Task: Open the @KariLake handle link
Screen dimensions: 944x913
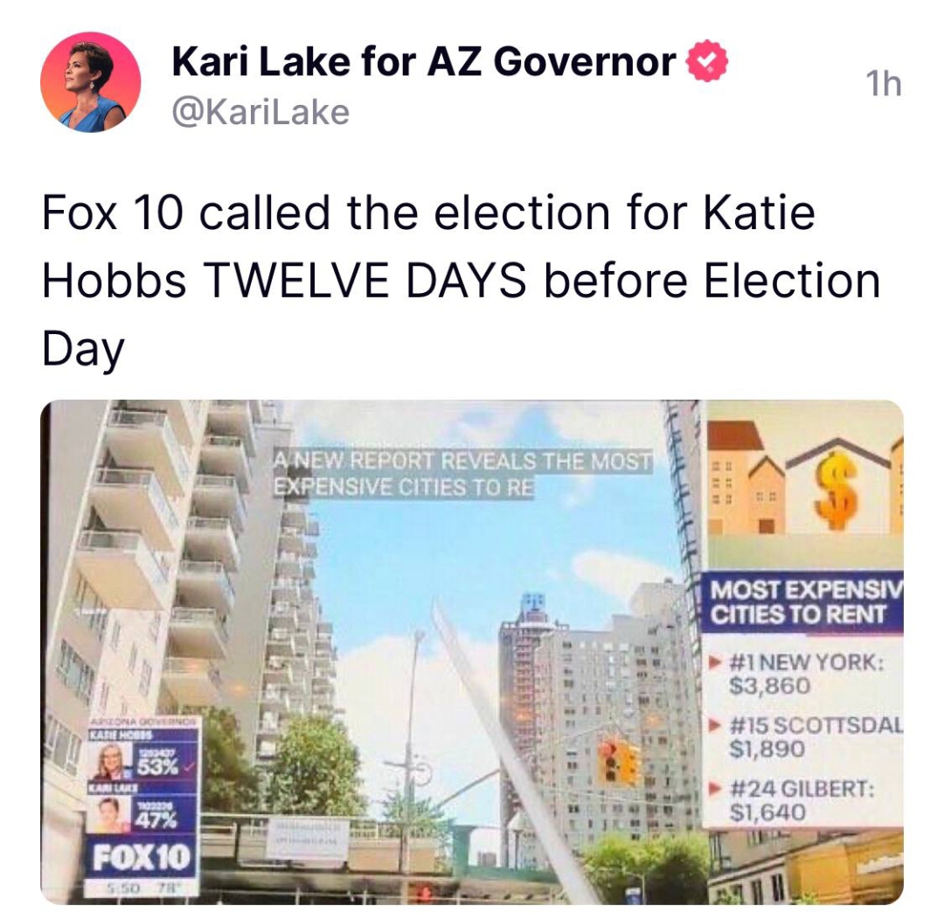Action: [x=260, y=113]
